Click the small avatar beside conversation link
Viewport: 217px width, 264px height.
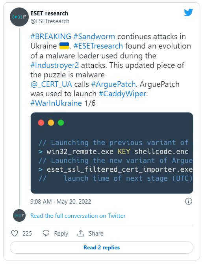coord(19,215)
